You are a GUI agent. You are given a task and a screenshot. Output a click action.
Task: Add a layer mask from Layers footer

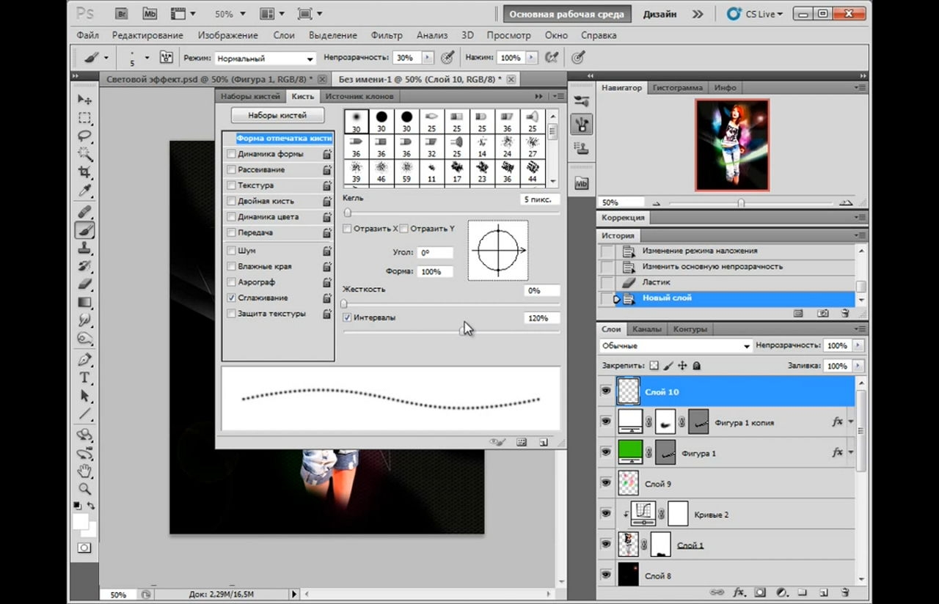click(760, 592)
